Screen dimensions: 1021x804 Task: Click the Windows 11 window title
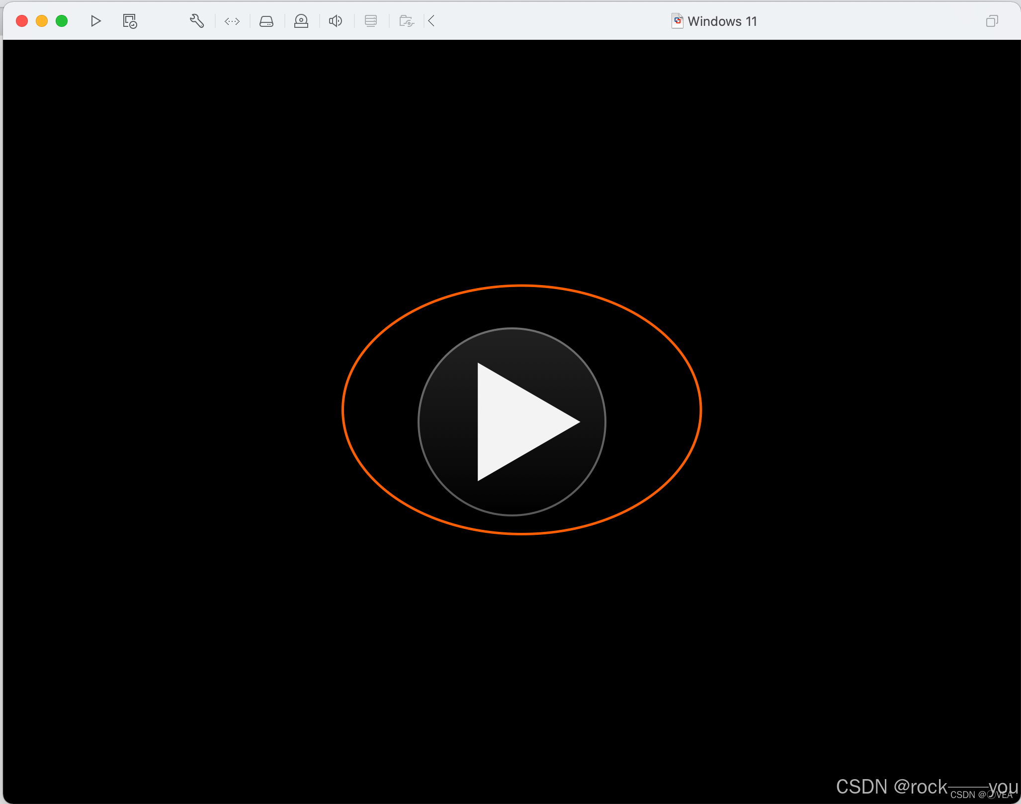click(x=722, y=21)
